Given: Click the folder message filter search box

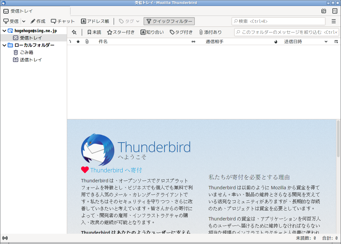Looking at the screenshot, I should (286, 32).
